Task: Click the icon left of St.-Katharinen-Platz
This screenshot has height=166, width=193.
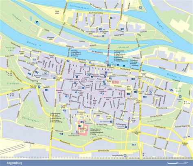Action: tap(101, 29)
